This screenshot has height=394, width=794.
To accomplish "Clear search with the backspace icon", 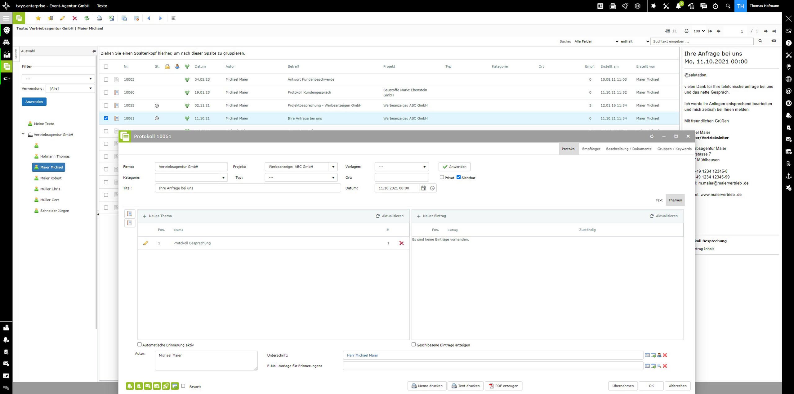I will (x=774, y=41).
